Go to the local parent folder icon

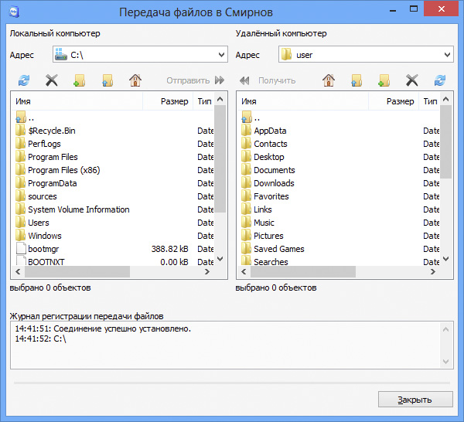(x=107, y=80)
